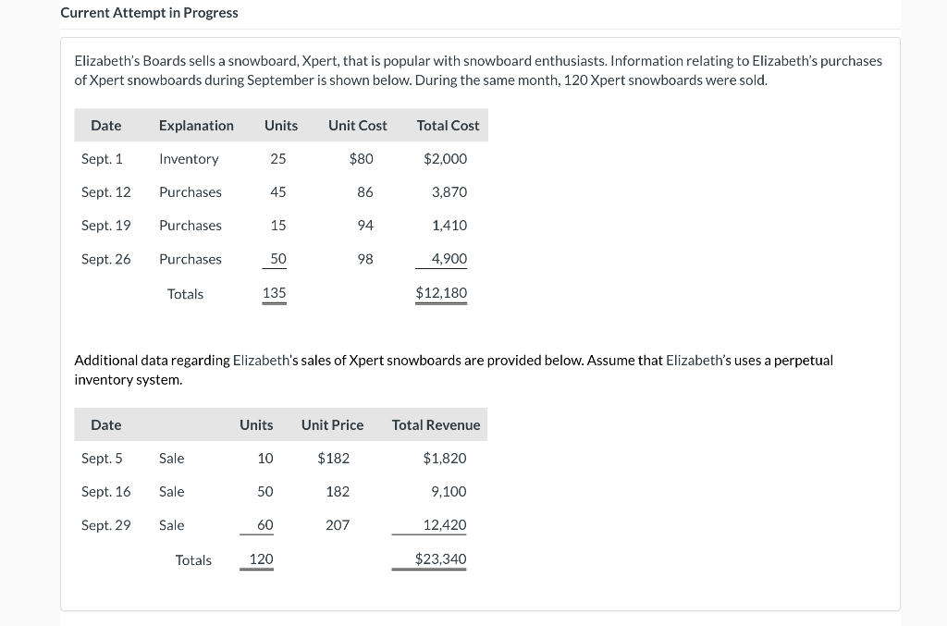
Task: Click the "Total Revenue" column header
Action: coord(436,425)
